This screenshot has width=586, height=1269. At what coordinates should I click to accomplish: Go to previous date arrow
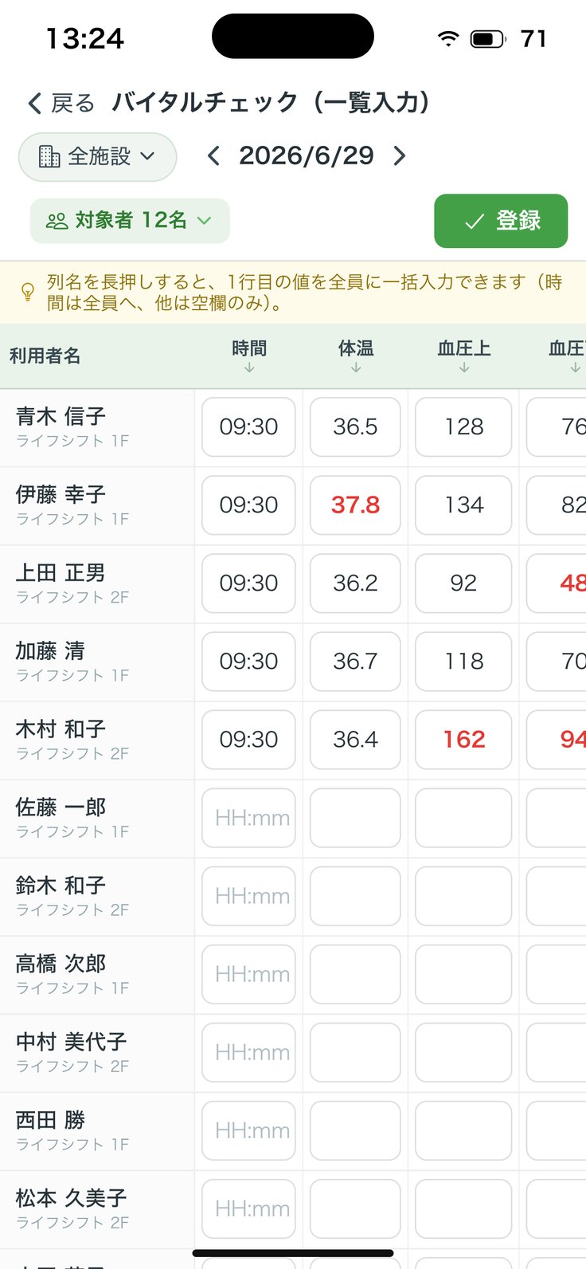pos(213,156)
